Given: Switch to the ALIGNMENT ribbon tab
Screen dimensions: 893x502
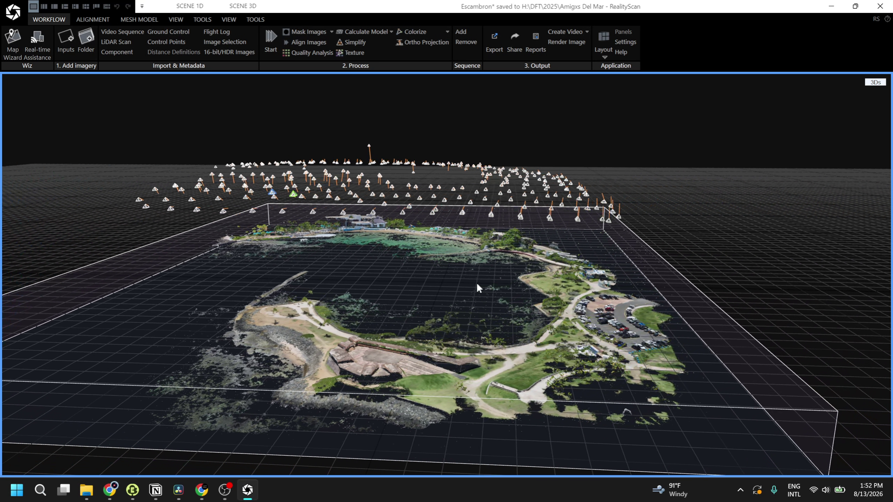Looking at the screenshot, I should [93, 19].
